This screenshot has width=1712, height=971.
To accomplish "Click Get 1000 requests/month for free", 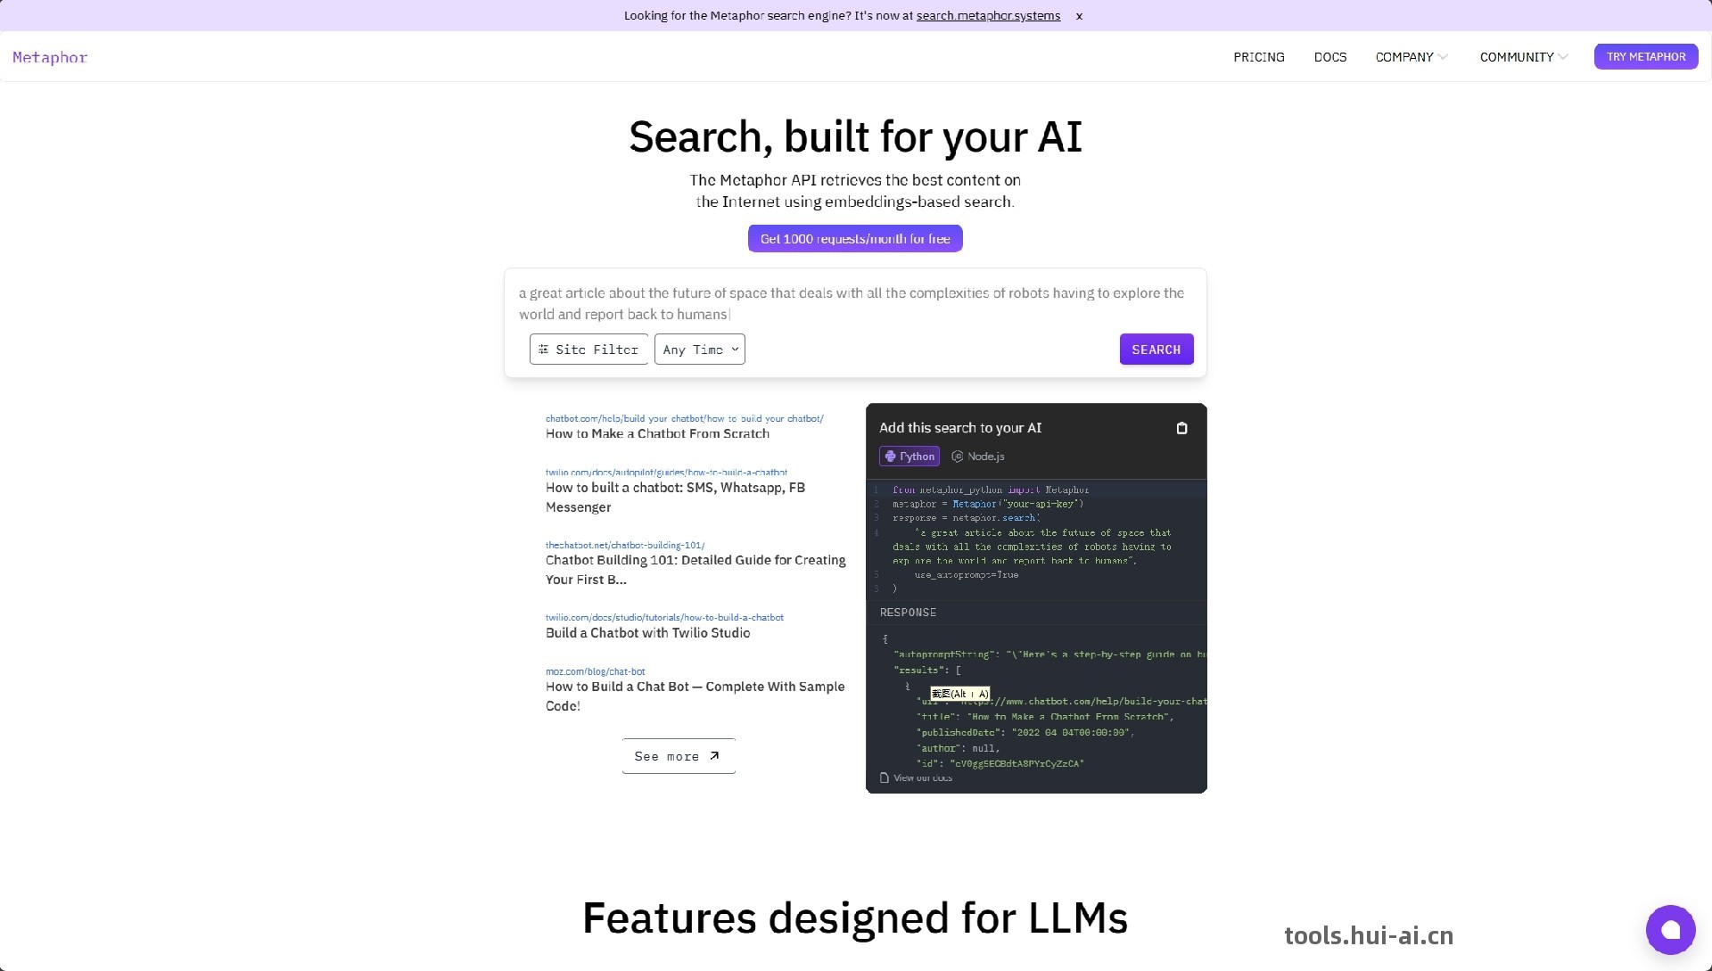I will 854,239.
